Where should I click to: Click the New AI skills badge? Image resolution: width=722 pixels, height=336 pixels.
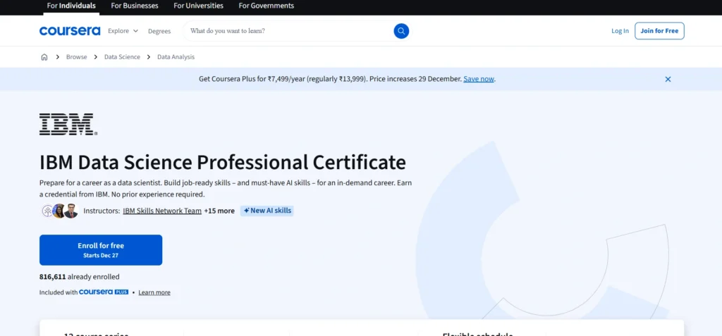[267, 211]
